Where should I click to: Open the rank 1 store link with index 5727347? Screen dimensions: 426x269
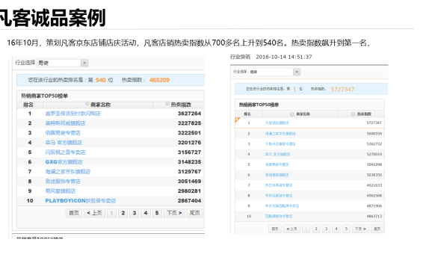point(277,123)
